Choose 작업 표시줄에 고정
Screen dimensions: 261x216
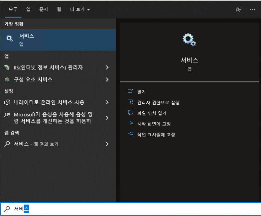coord(156,134)
